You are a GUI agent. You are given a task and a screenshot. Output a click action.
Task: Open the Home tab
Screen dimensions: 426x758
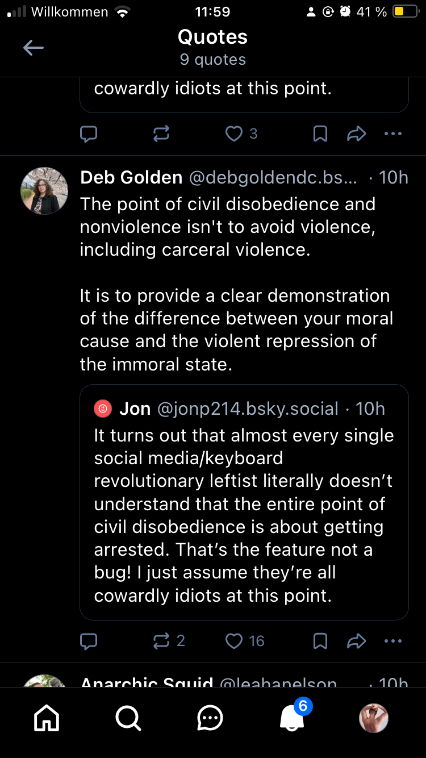(47, 719)
